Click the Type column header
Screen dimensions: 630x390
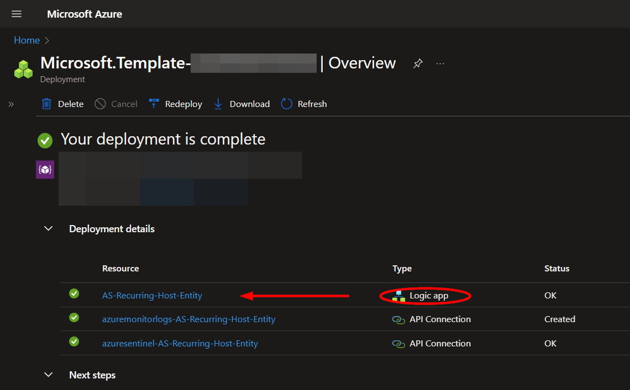(x=402, y=269)
